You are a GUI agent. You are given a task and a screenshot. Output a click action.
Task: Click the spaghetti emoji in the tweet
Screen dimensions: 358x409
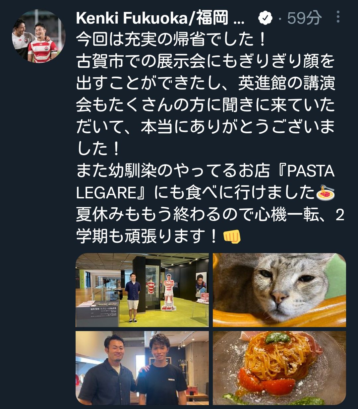click(x=325, y=193)
